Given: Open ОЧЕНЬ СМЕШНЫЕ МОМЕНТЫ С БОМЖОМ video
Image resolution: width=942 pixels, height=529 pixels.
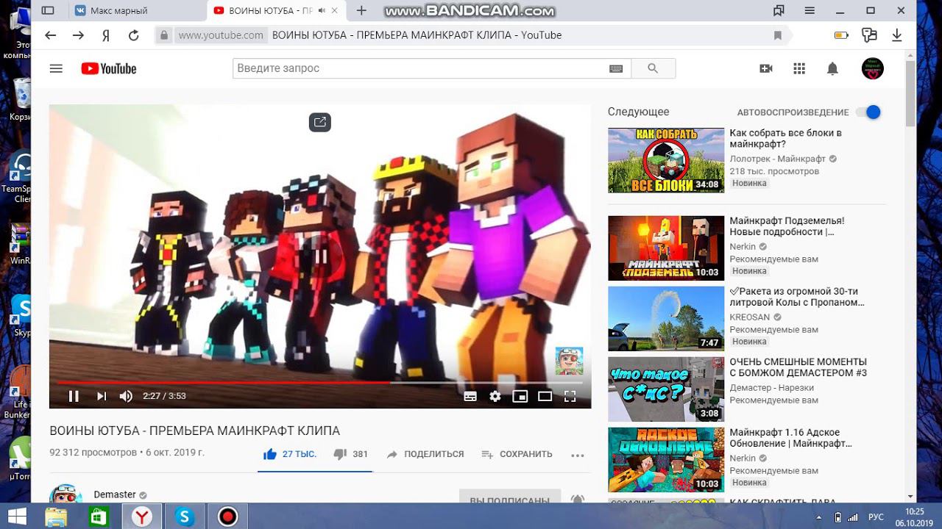Looking at the screenshot, I should tap(798, 367).
